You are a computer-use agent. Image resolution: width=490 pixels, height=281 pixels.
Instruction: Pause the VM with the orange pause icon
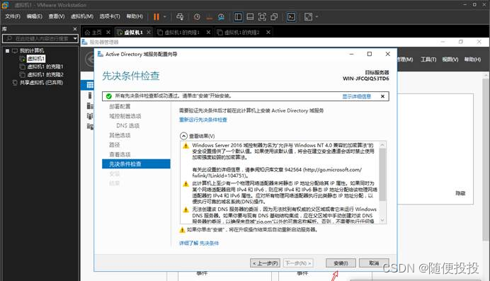click(156, 17)
